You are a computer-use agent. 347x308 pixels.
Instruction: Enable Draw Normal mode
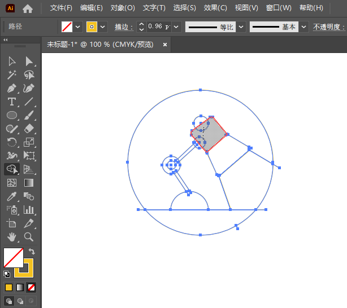click(9, 301)
